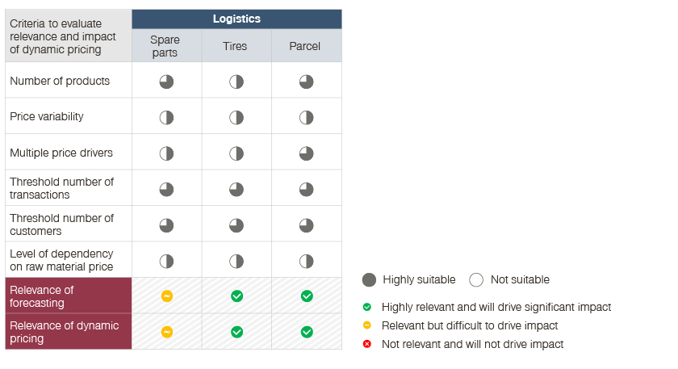Click the Relevance of dynamic pricing label
This screenshot has height=369, width=678.
click(68, 332)
